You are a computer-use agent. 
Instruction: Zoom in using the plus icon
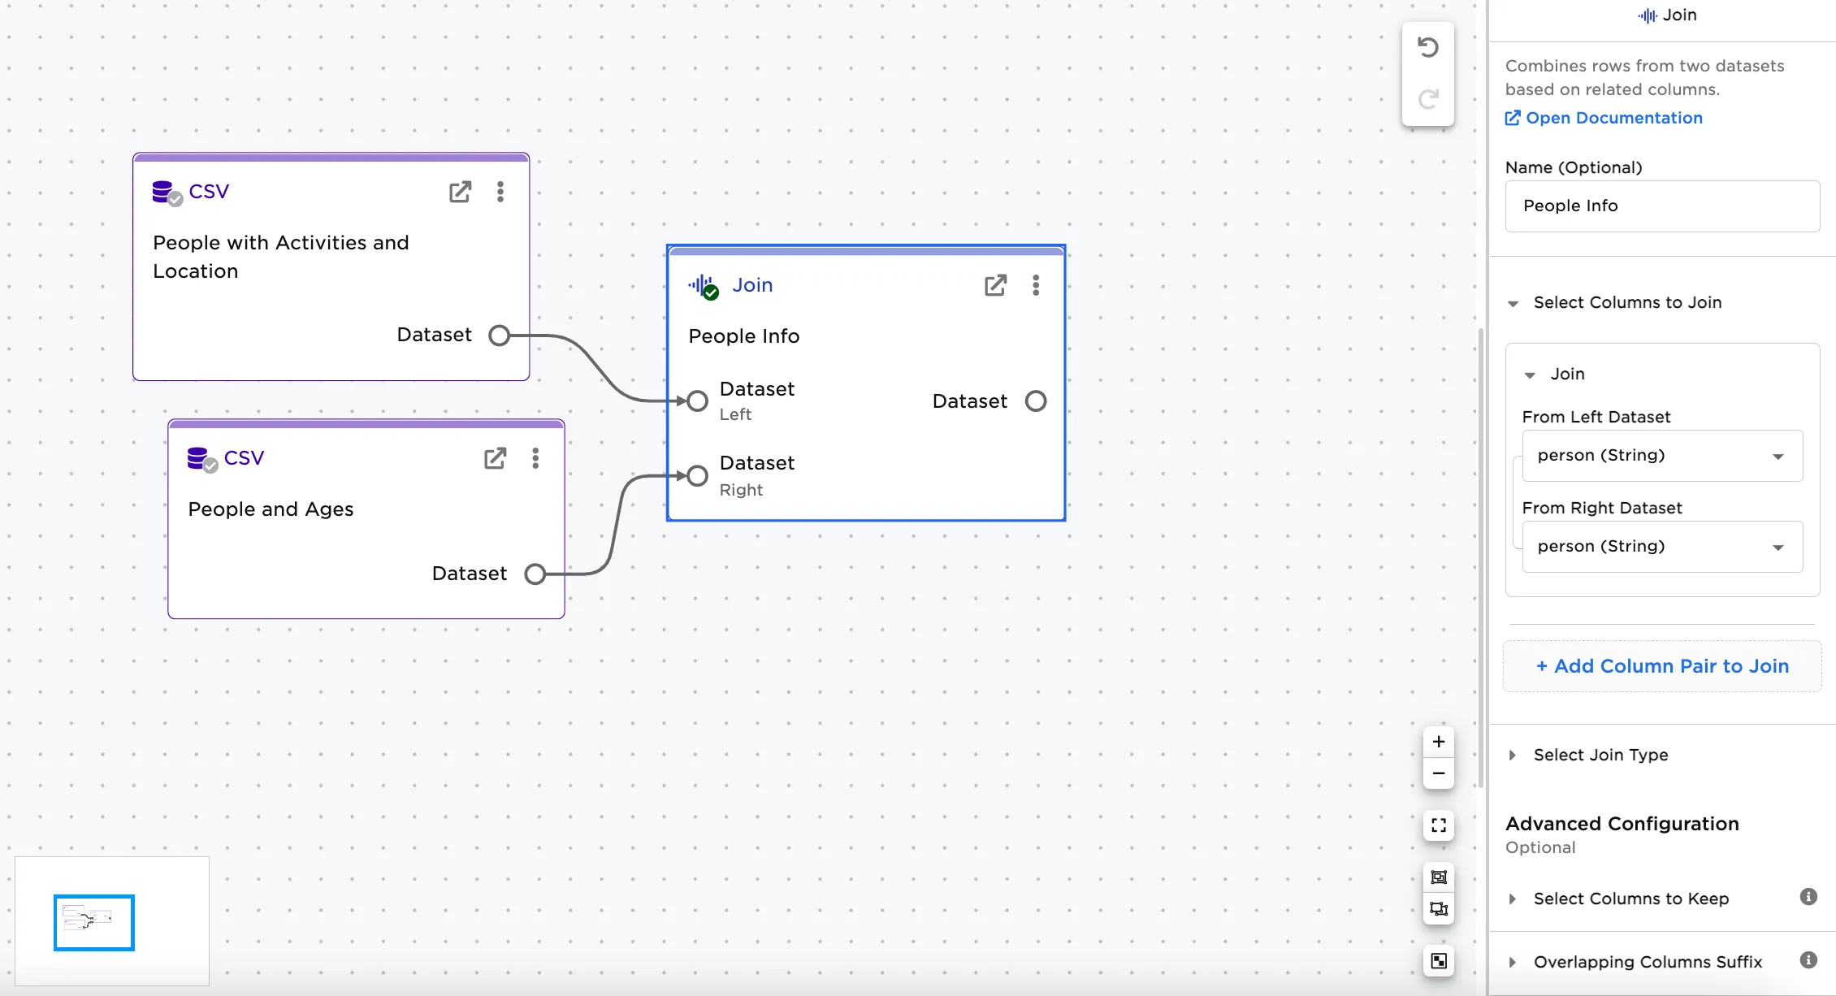[x=1438, y=742]
